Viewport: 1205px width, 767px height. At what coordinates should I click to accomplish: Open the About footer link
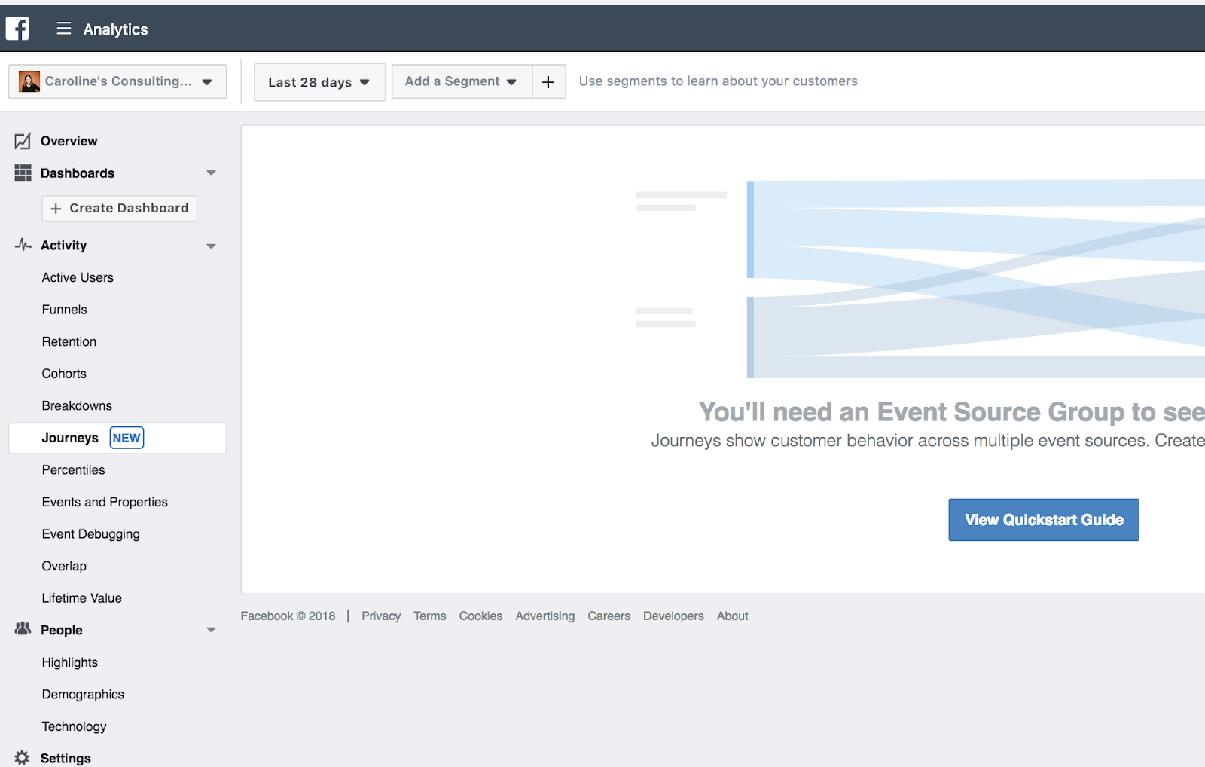pyautogui.click(x=733, y=616)
